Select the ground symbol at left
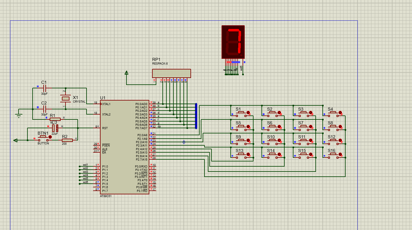 tap(19, 115)
